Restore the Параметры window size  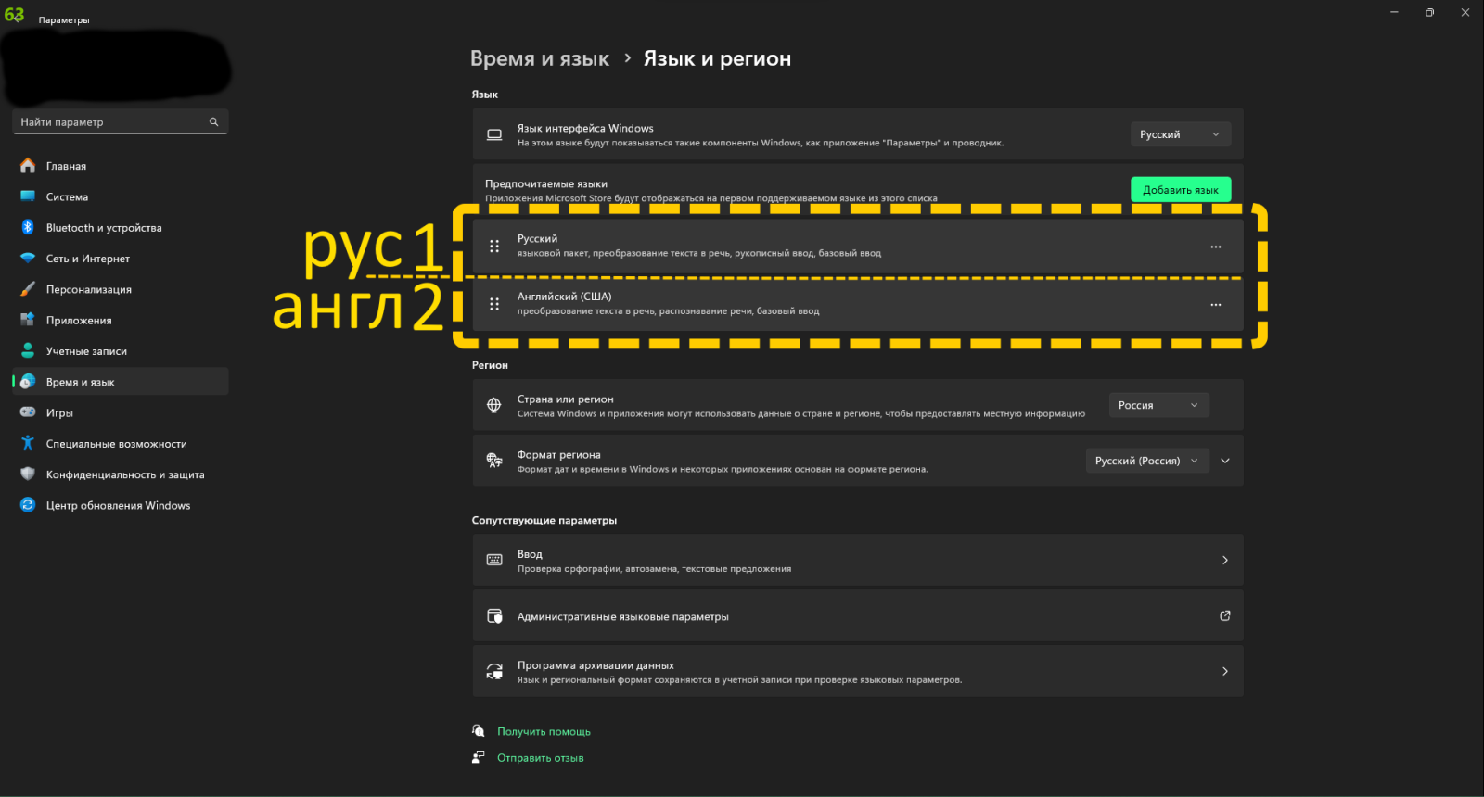[x=1429, y=12]
